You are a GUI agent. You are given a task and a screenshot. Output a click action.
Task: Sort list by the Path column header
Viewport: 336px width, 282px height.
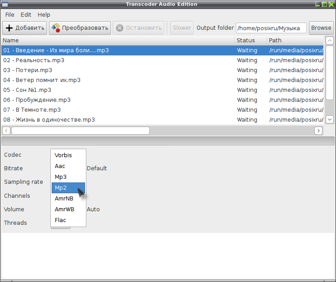coord(295,41)
